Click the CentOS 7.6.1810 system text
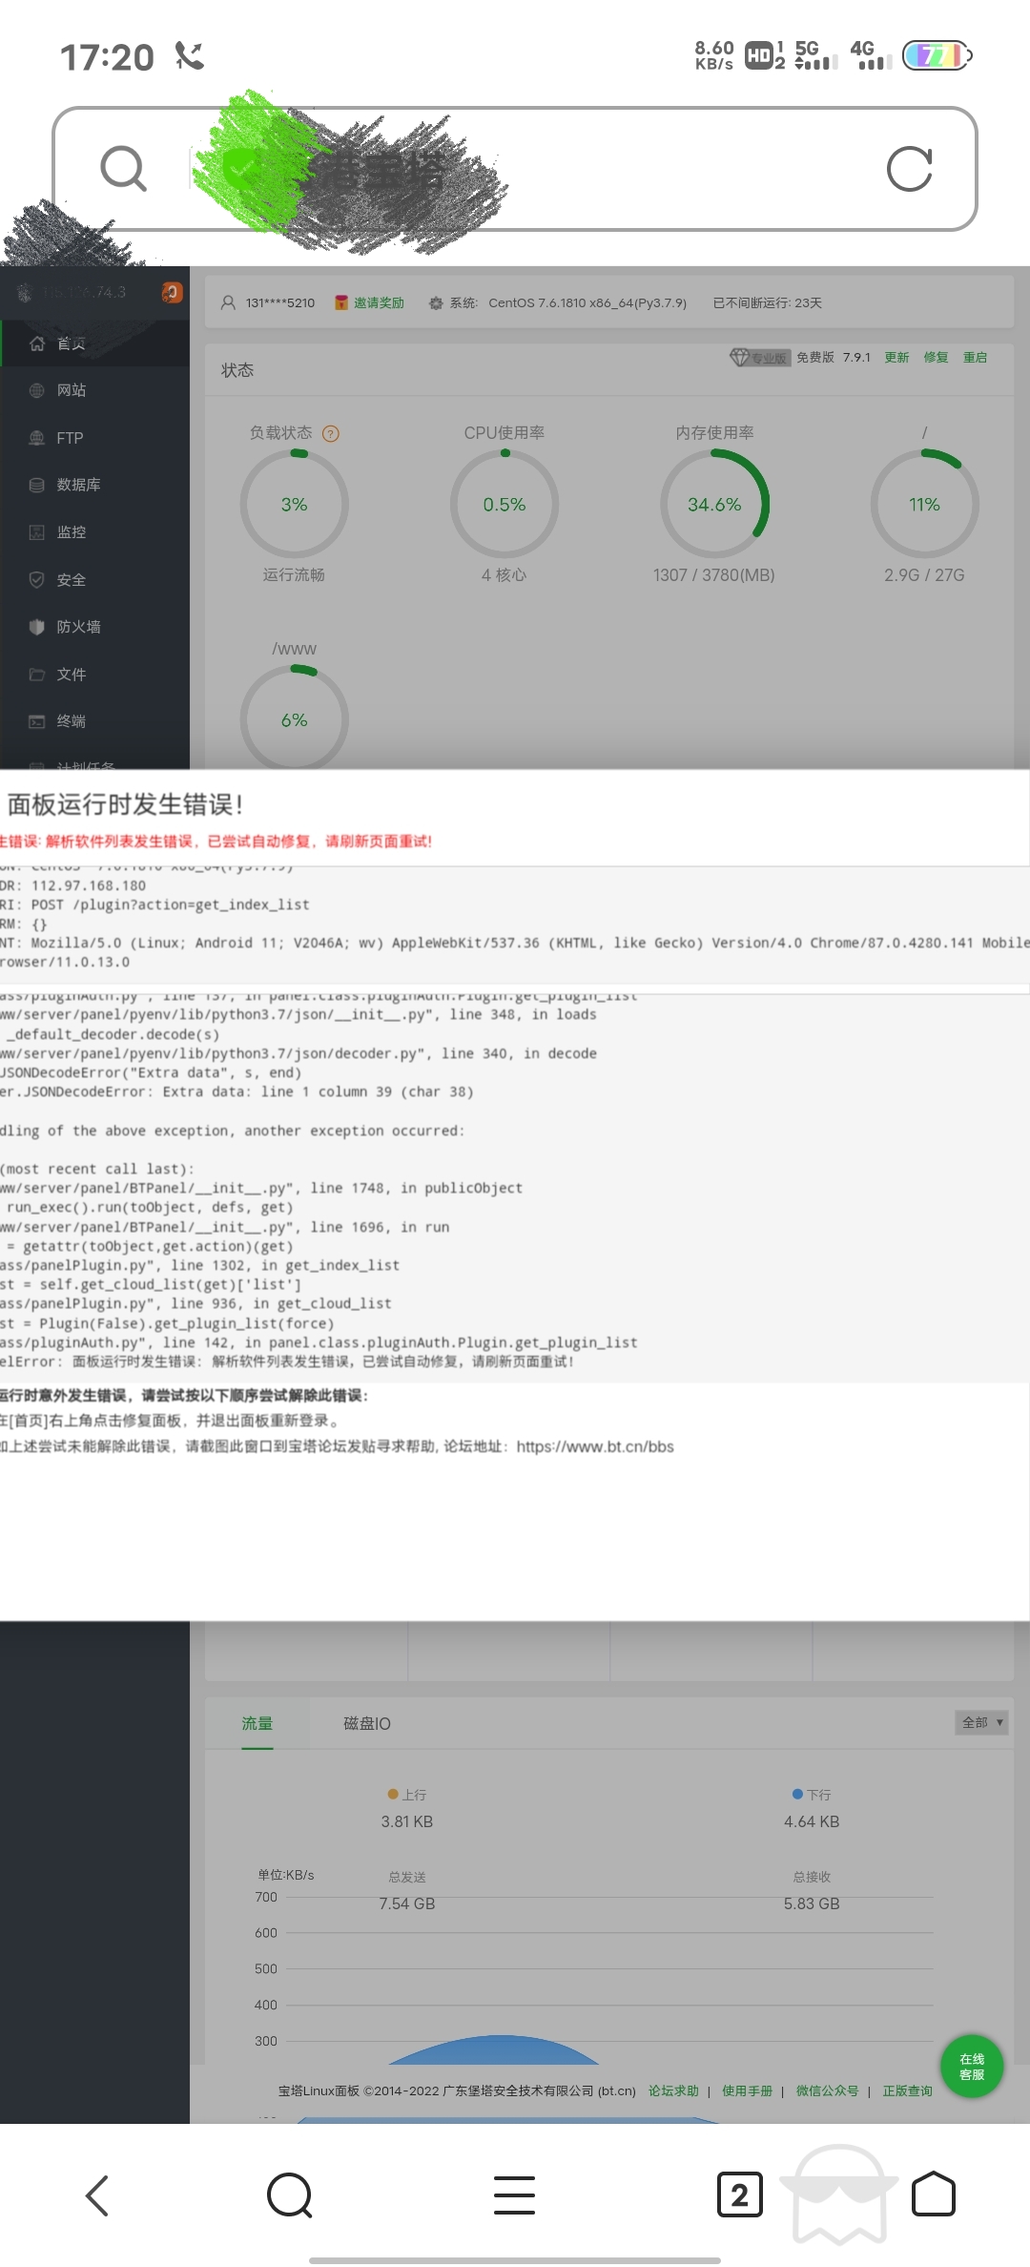The height and width of the screenshot is (2267, 1030). (x=587, y=302)
